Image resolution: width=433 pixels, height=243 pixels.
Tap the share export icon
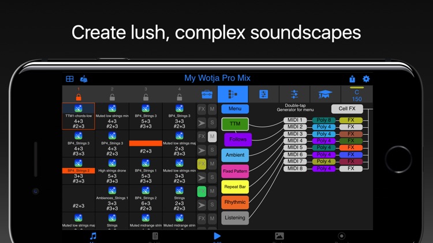pyautogui.click(x=352, y=79)
